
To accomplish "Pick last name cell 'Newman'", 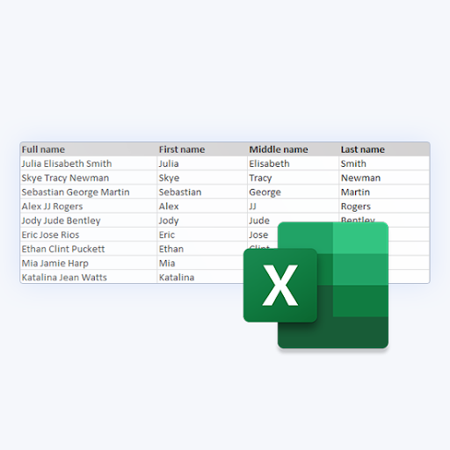I will click(384, 178).
